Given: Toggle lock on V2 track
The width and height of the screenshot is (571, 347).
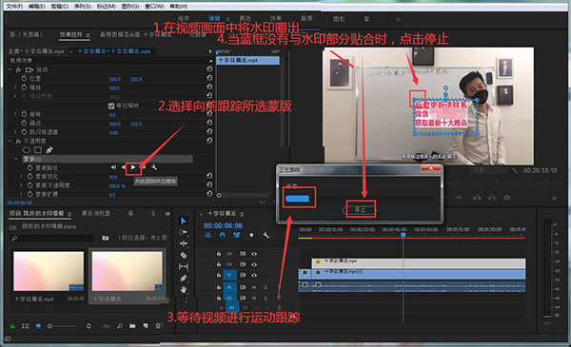Looking at the screenshot, I should (219, 264).
